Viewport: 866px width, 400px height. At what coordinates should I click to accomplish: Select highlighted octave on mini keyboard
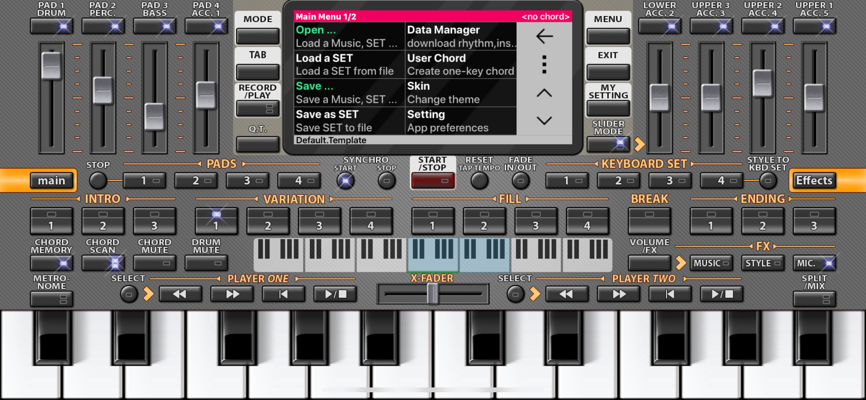[x=432, y=254]
